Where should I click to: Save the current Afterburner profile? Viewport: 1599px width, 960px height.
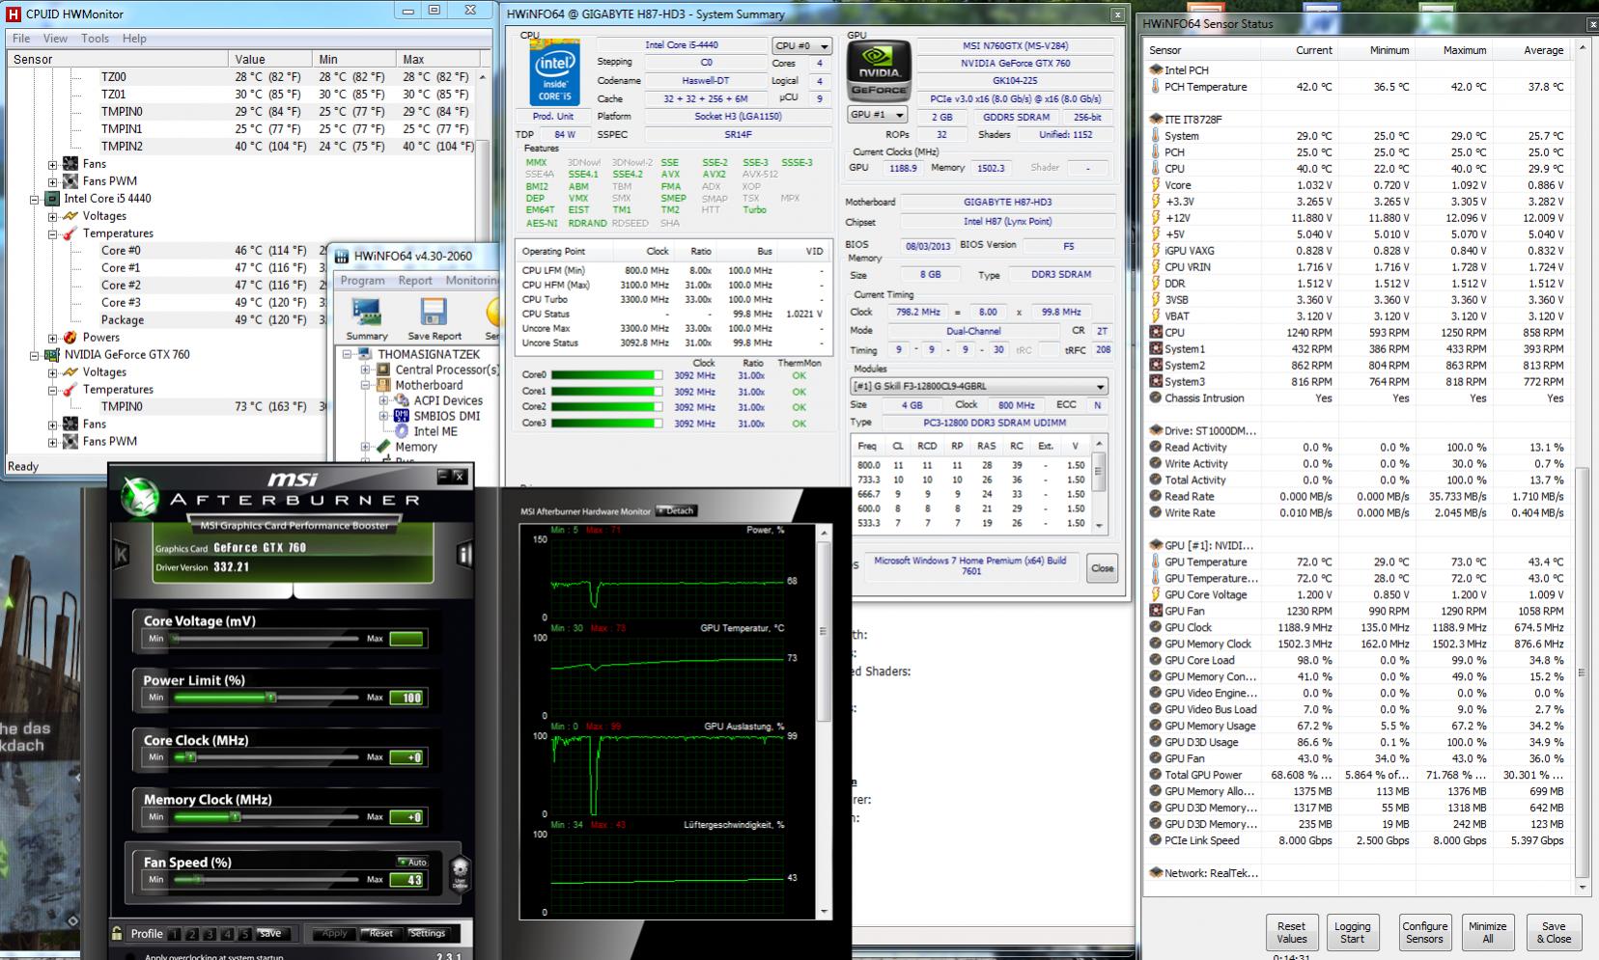(270, 933)
